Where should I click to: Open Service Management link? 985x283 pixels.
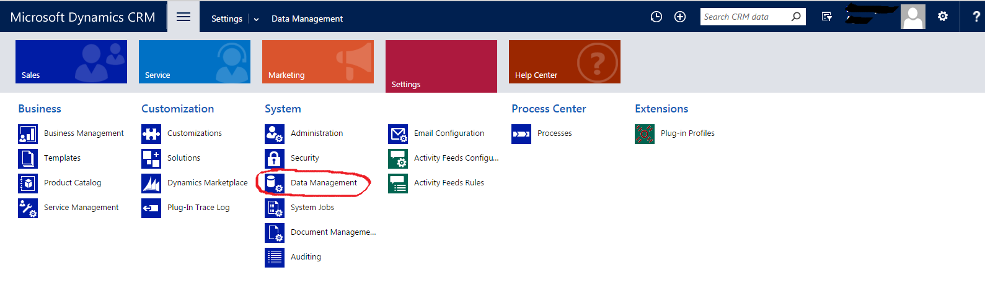pos(81,208)
